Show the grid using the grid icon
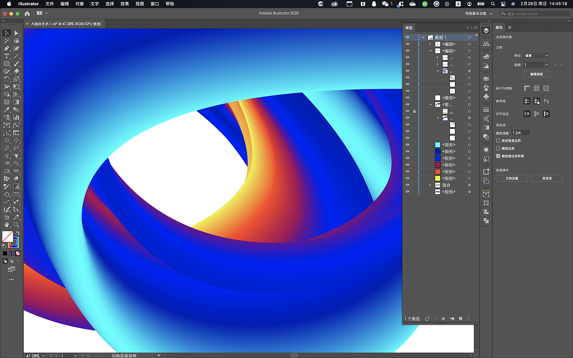 536,88
